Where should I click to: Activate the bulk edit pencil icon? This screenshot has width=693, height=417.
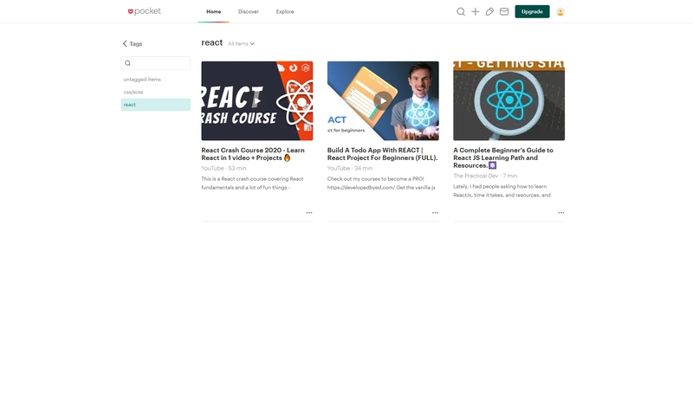(489, 12)
